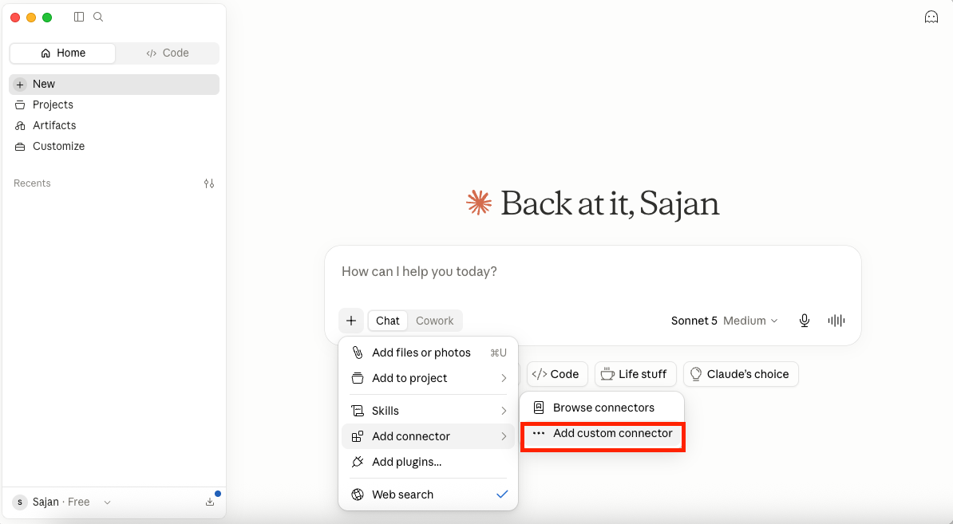Image resolution: width=953 pixels, height=524 pixels.
Task: Click the download update icon
Action: (210, 502)
